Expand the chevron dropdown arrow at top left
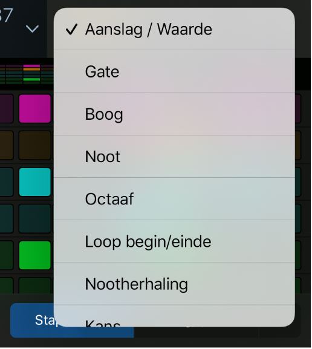Viewport: 312px width, 349px height. tap(32, 29)
